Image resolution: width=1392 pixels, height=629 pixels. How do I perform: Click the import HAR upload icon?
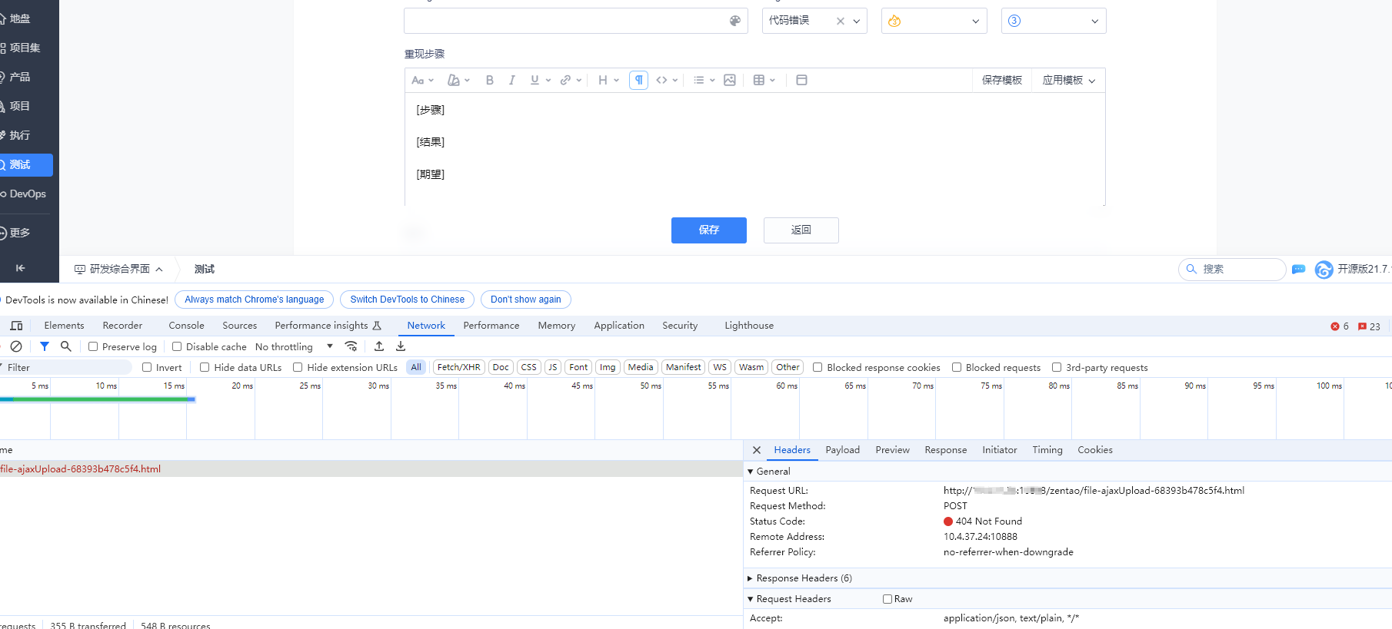coord(379,346)
